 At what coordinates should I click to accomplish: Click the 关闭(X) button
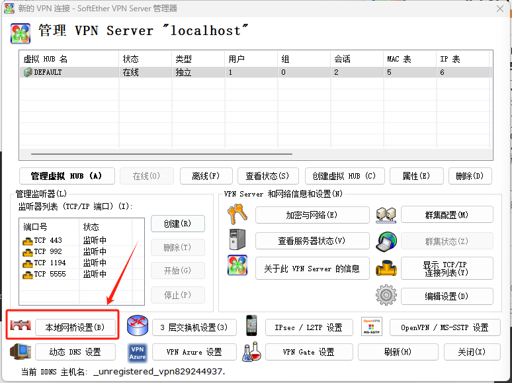472,352
